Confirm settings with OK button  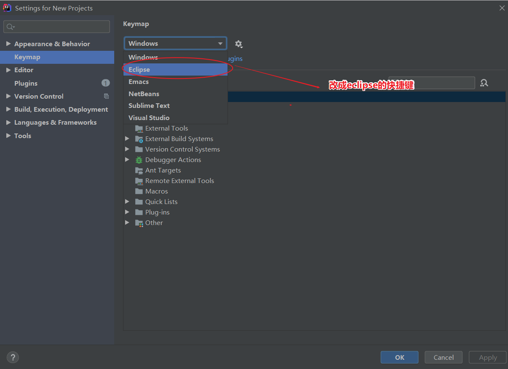click(400, 358)
